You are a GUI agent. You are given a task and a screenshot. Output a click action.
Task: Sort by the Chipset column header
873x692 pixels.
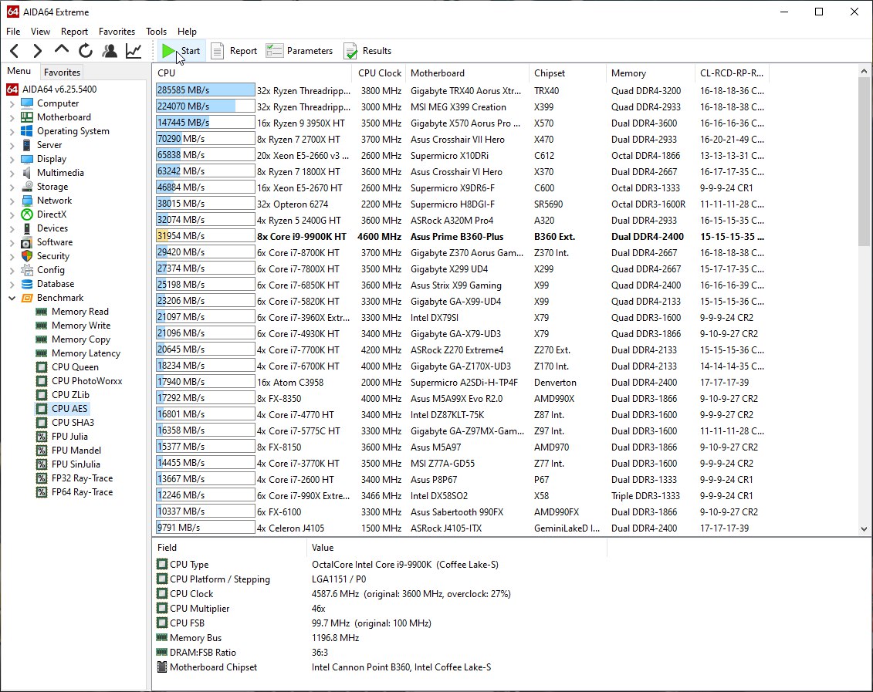(567, 73)
